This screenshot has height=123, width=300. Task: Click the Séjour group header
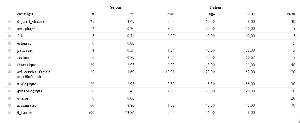tap(116, 7)
